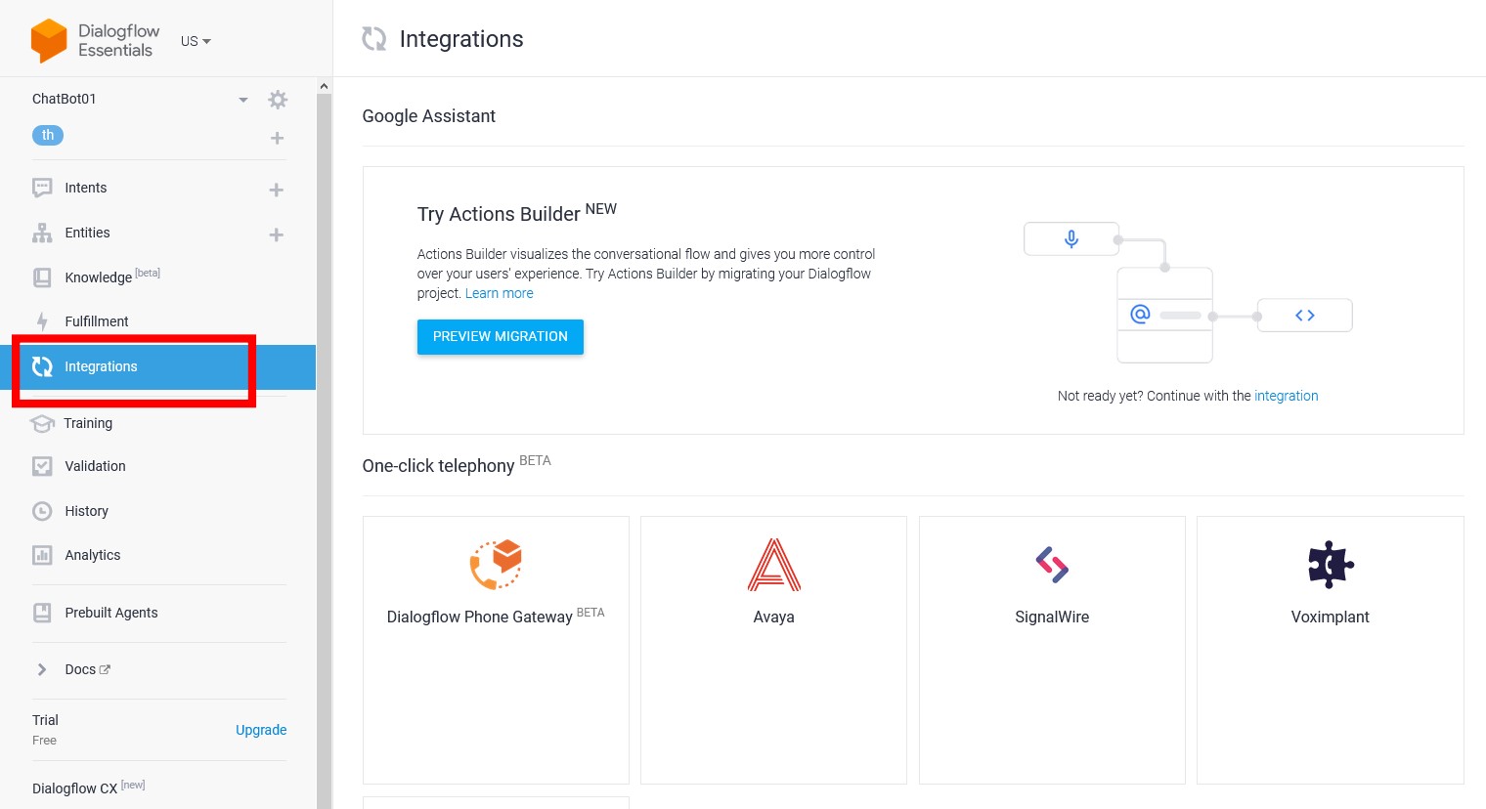Expand the Docs chevron
The height and width of the screenshot is (809, 1486).
(x=42, y=669)
